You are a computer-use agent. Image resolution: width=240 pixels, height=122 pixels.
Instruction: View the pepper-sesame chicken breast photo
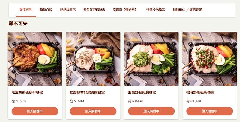tap(209, 59)
